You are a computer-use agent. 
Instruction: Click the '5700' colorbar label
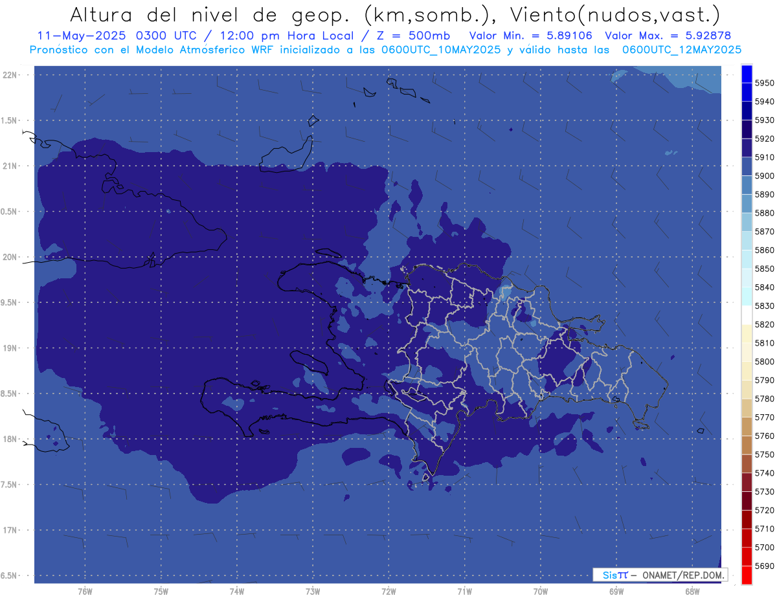(x=764, y=547)
